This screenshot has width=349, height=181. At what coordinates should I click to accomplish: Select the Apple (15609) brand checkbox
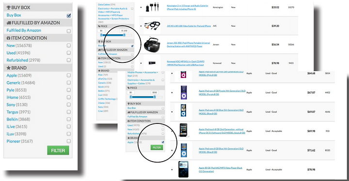[x=69, y=75]
